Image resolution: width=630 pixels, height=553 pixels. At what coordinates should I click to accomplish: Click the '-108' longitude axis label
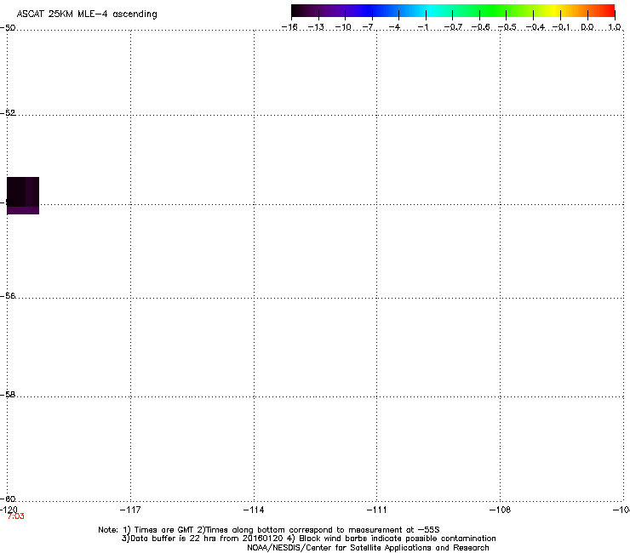point(501,510)
